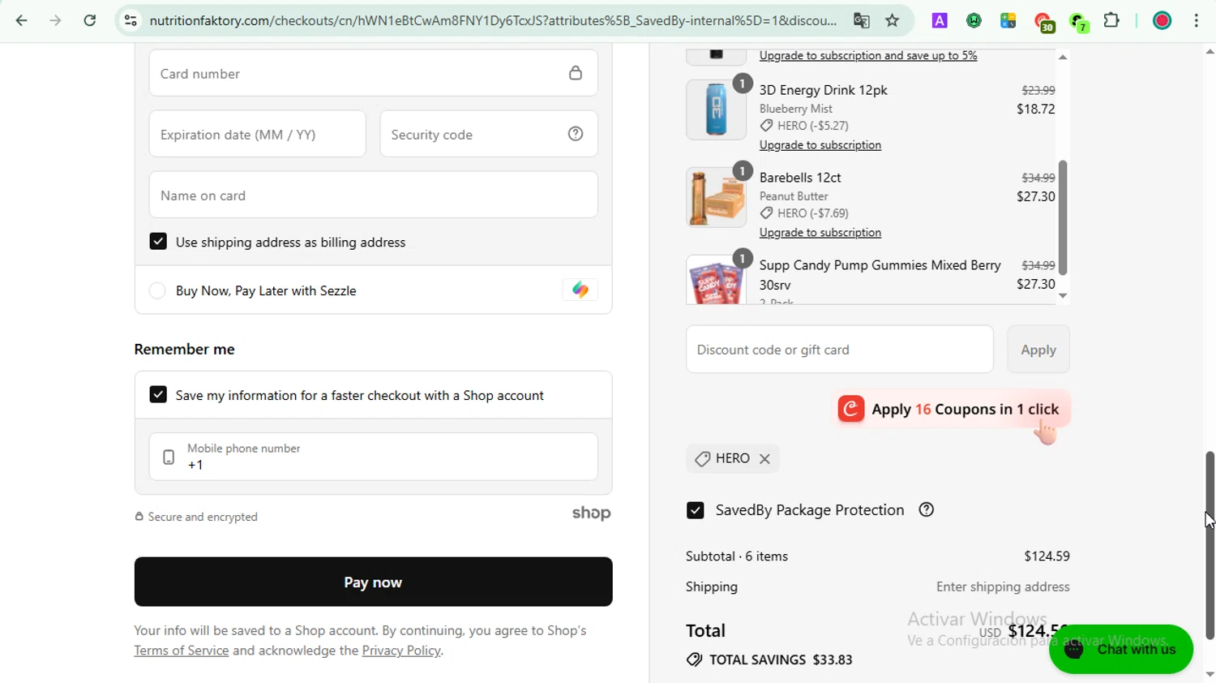Click the 3D Energy Drink thumbnail
The width and height of the screenshot is (1216, 683).
716,110
